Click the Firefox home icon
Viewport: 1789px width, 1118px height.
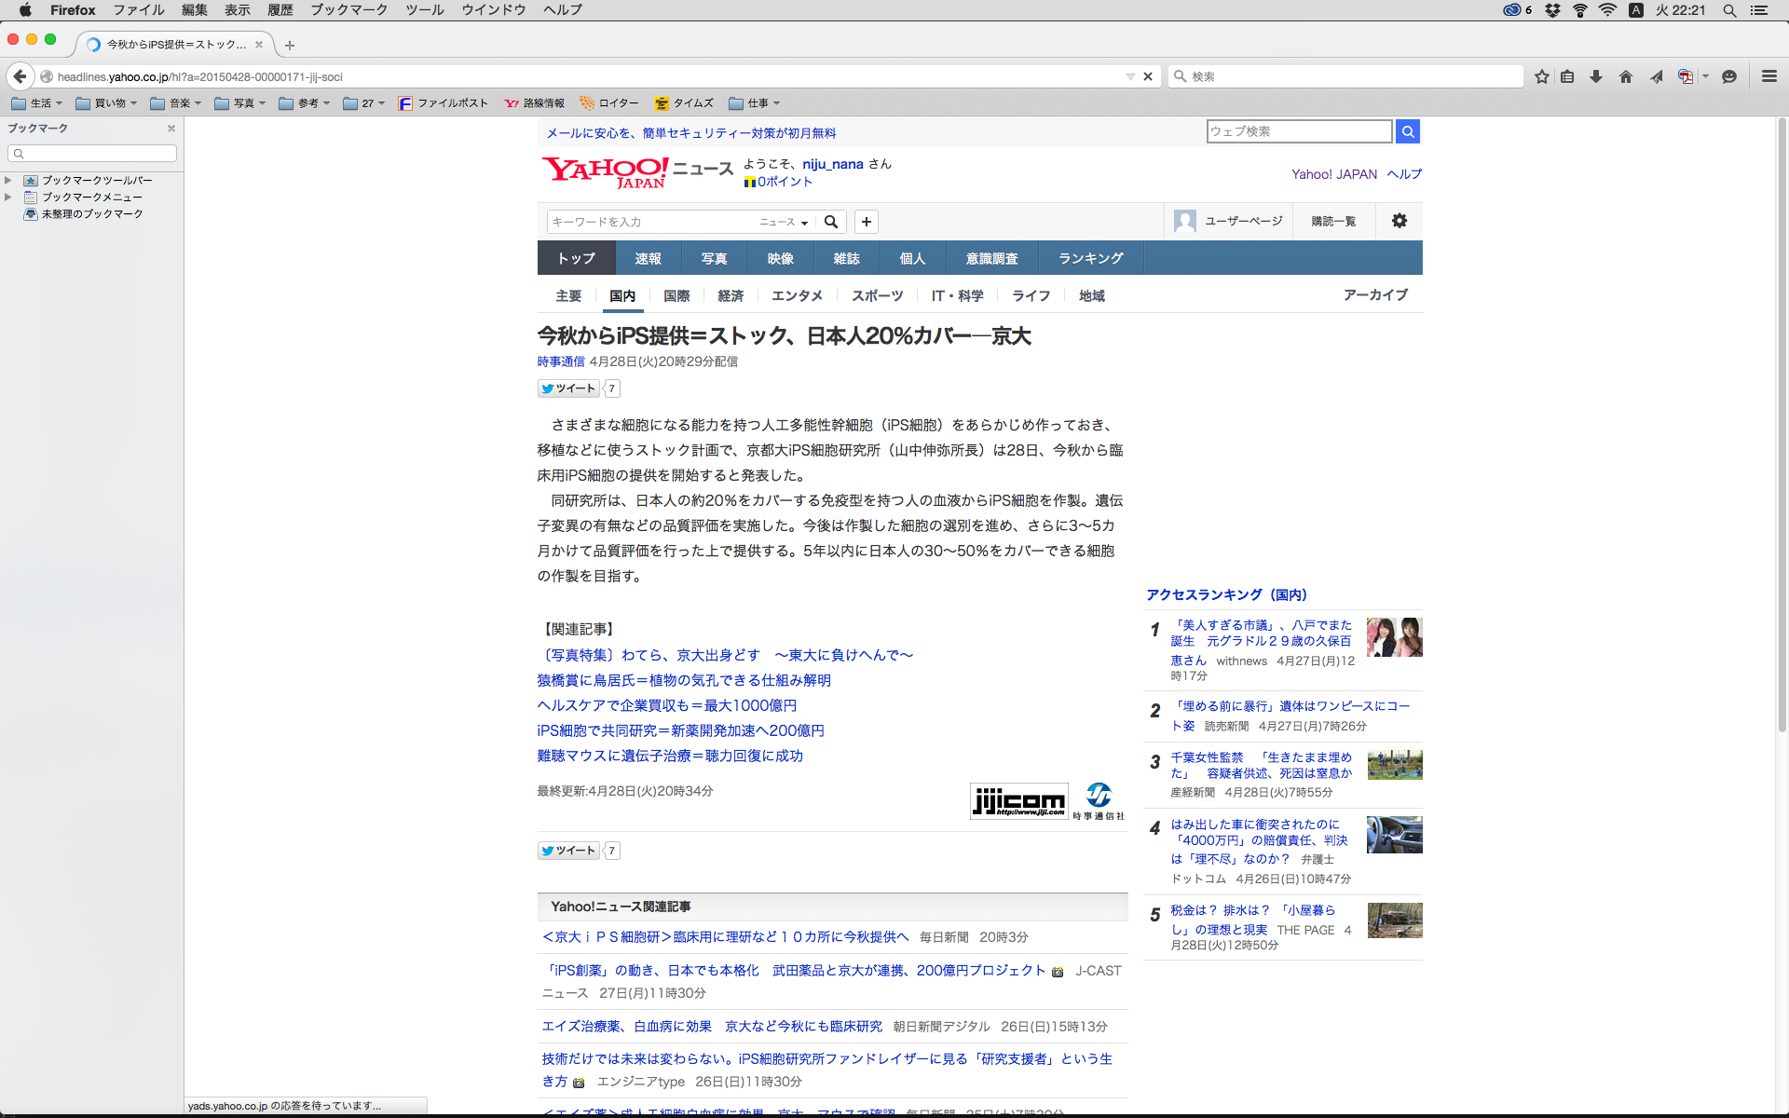point(1626,76)
